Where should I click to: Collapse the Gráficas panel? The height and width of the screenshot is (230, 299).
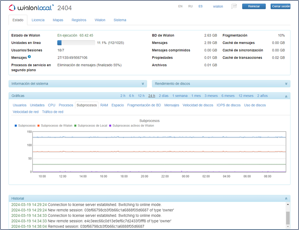(286, 96)
